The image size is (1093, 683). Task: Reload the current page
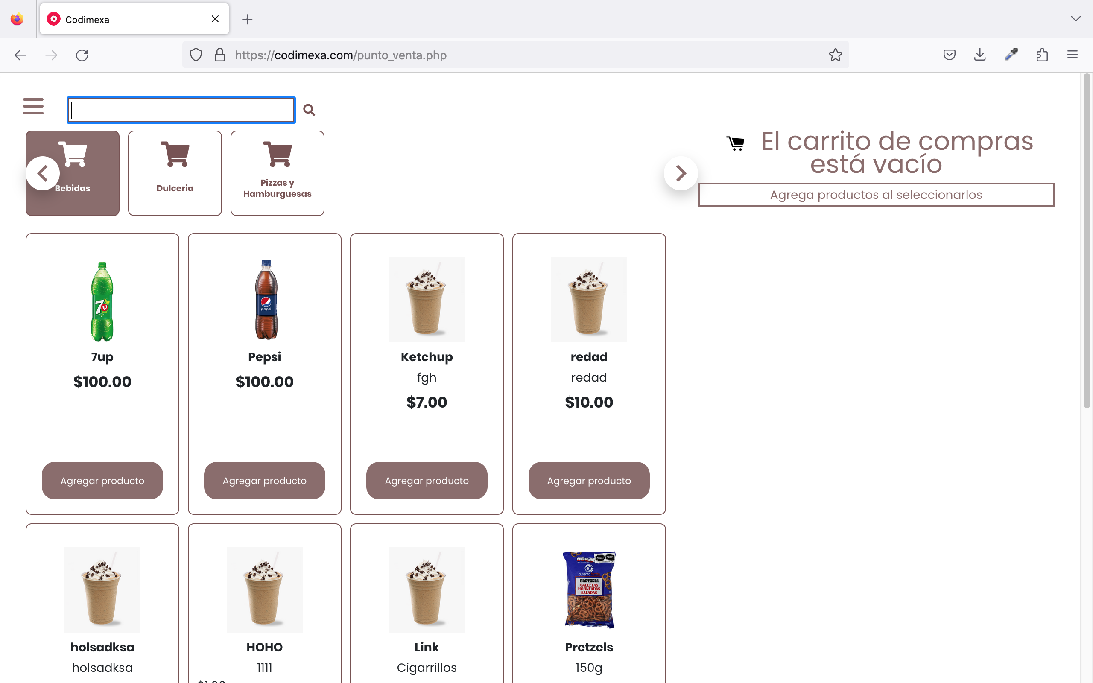82,55
